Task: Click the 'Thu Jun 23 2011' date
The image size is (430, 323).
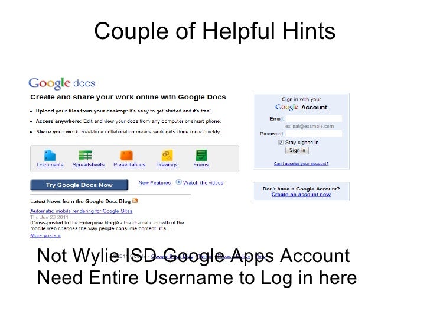Action: pos(49,217)
